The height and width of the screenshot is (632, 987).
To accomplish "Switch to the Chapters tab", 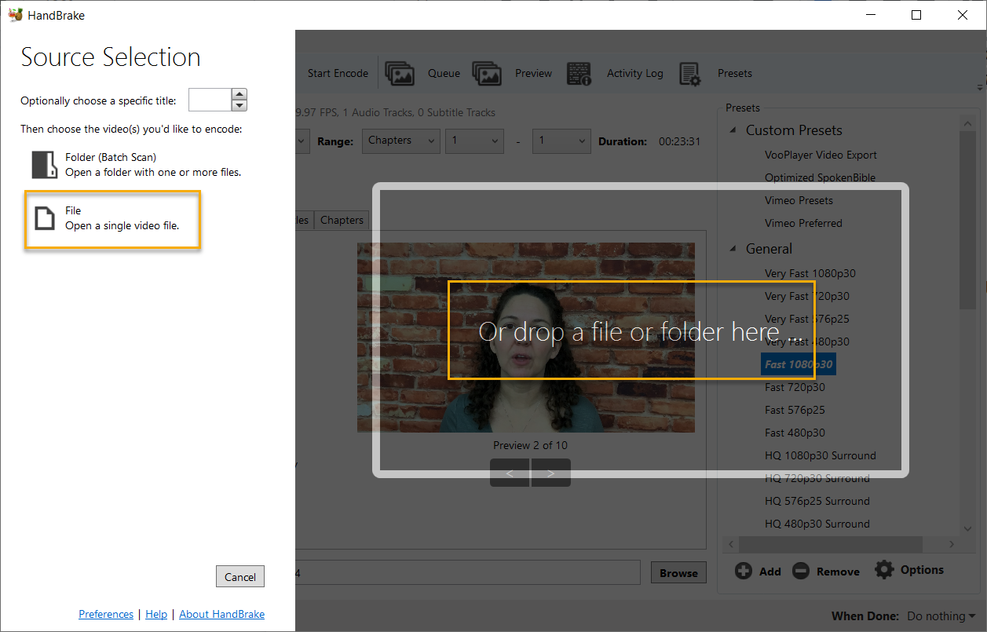I will tap(341, 220).
